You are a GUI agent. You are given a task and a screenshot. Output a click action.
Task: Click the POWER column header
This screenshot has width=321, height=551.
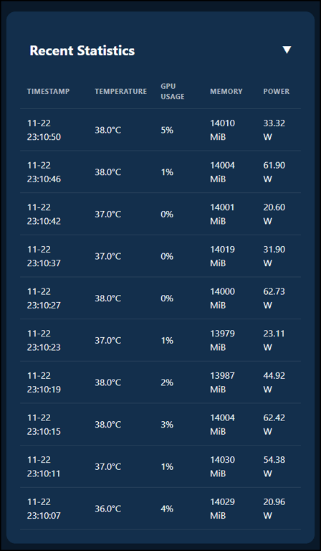coord(277,91)
